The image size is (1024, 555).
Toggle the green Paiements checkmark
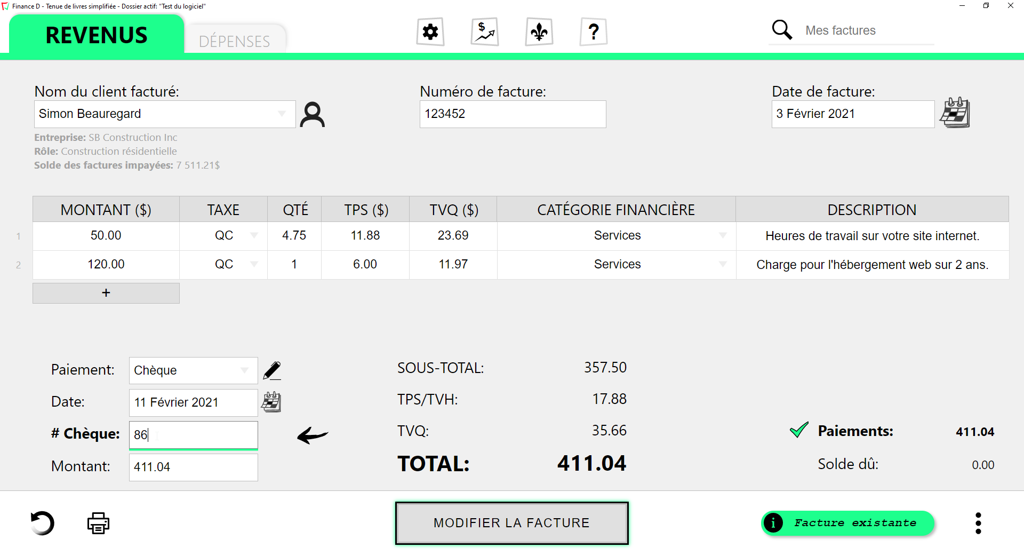[798, 430]
